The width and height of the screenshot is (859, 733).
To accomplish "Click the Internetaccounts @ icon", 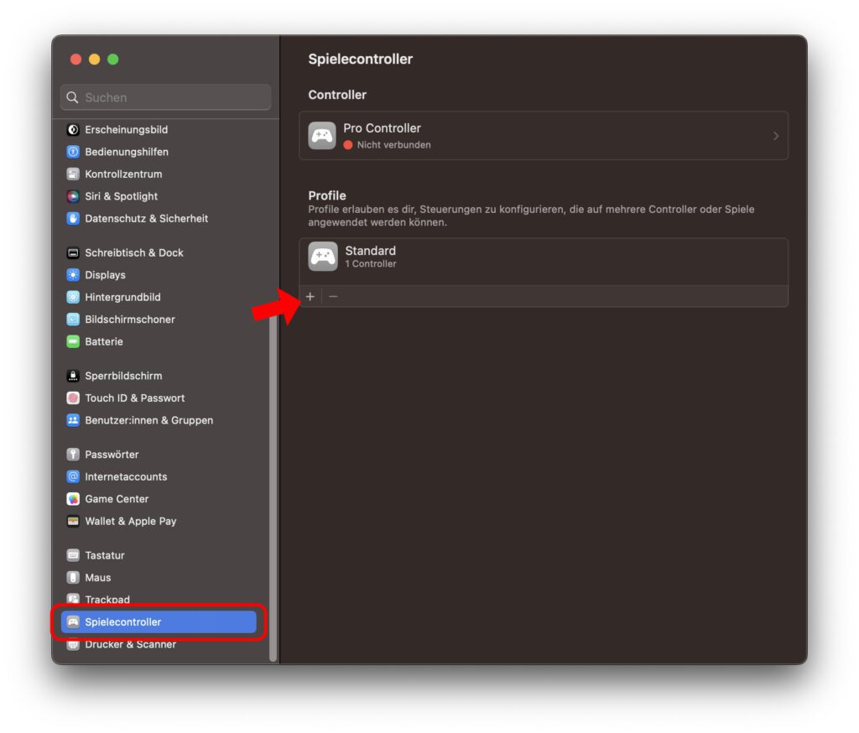I will pyautogui.click(x=73, y=476).
